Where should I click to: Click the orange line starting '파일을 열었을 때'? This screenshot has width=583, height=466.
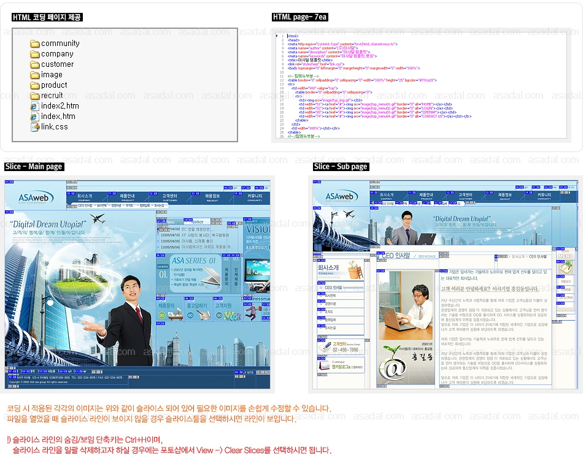[152, 419]
